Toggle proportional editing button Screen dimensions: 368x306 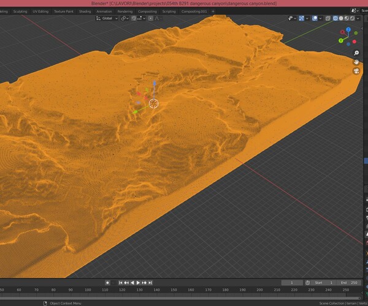pyautogui.click(x=151, y=18)
